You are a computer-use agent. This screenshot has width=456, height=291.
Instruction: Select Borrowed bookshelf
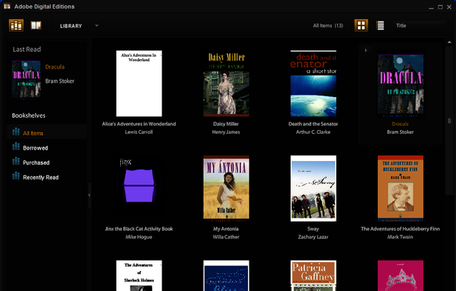pos(47,148)
